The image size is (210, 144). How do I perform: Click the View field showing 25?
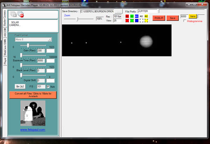click(x=118, y=21)
